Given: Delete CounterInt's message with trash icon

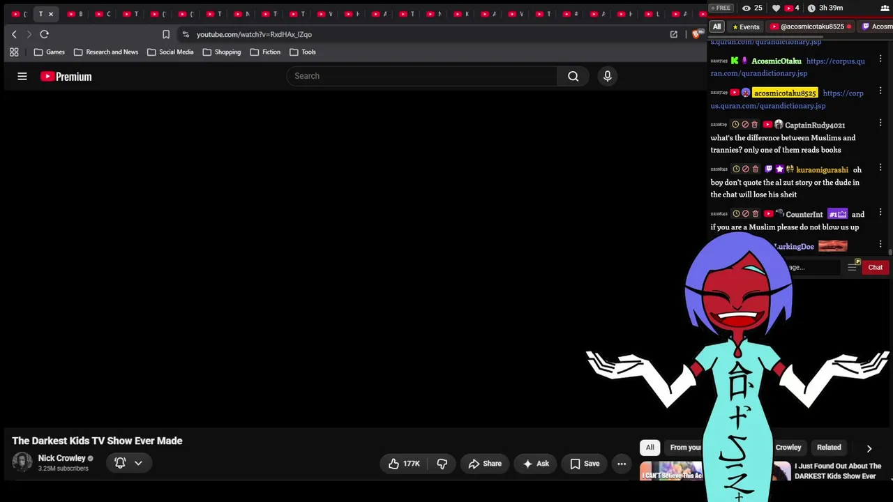Looking at the screenshot, I should click(x=756, y=214).
